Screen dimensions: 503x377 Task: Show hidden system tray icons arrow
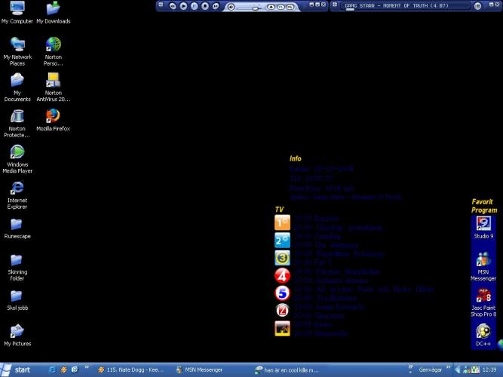pos(458,370)
